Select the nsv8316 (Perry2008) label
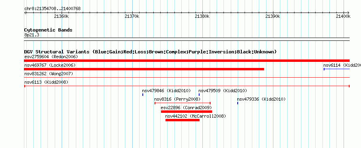 click(x=177, y=99)
